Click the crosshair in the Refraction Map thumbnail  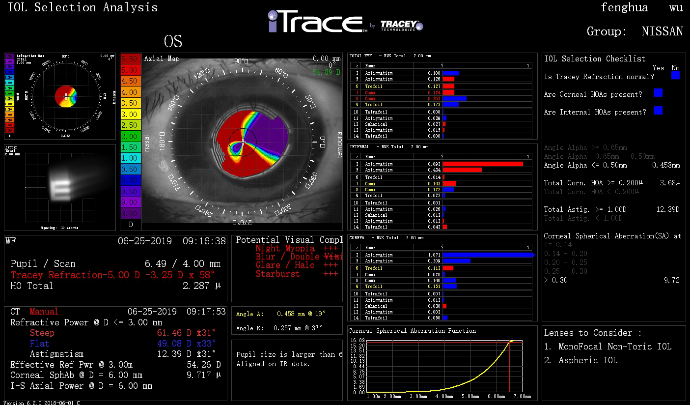click(x=66, y=97)
